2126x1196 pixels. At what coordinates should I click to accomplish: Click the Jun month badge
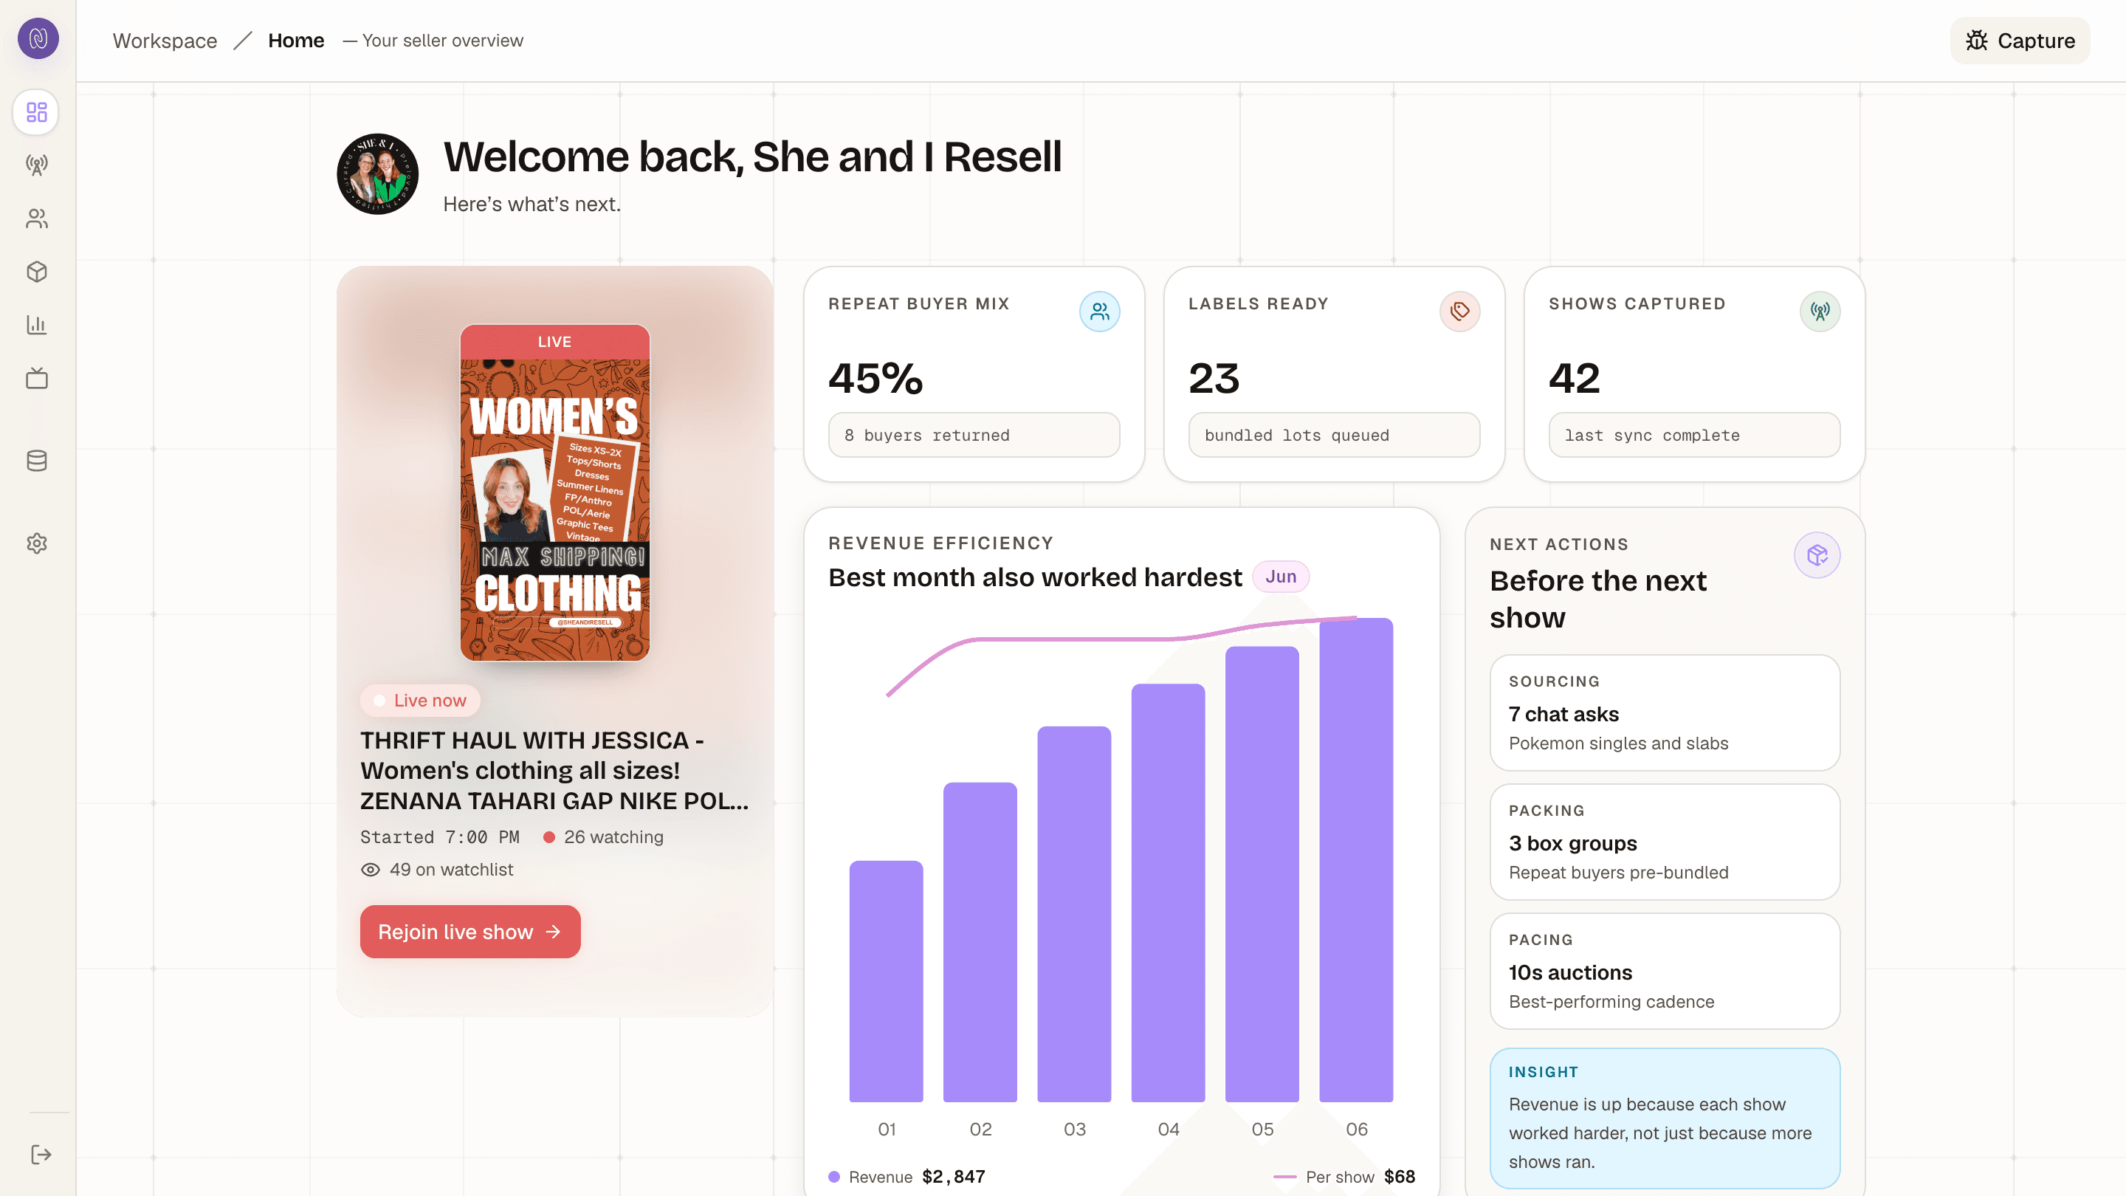(x=1281, y=576)
